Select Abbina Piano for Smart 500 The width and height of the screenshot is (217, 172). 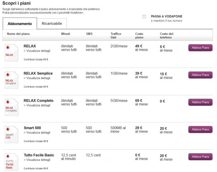[200, 129]
